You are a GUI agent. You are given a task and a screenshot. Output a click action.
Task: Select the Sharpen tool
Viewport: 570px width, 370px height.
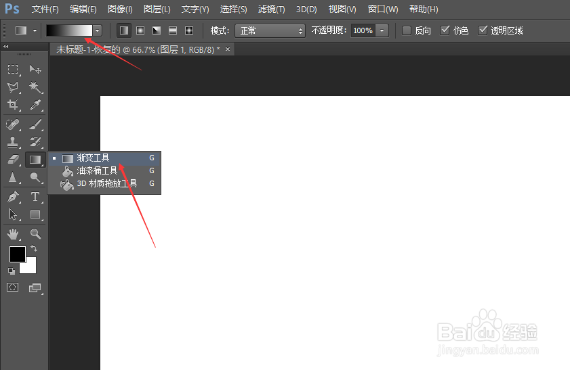(x=13, y=177)
